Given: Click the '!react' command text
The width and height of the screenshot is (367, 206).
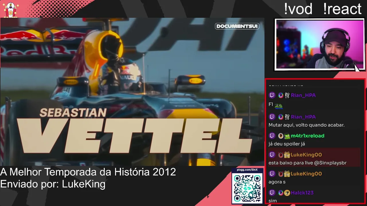Looking at the screenshot, I should point(342,9).
